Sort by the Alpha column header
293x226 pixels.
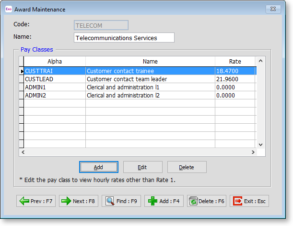coord(55,62)
